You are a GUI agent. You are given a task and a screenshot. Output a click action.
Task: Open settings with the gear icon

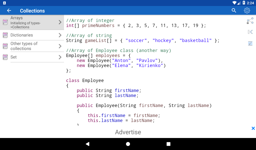point(247,10)
